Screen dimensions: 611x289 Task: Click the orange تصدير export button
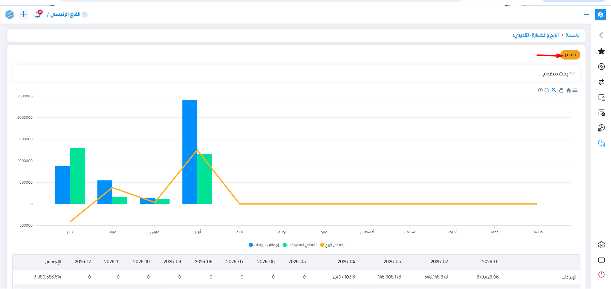click(570, 55)
